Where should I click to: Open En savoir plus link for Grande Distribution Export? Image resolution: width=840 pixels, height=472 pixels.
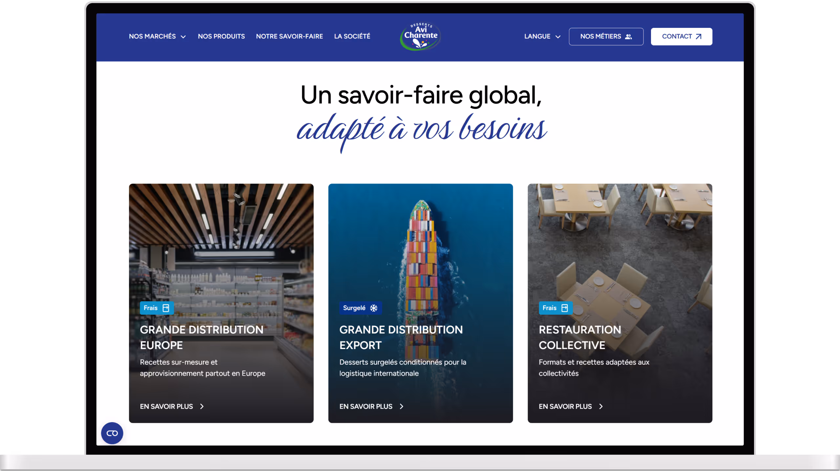(x=371, y=406)
